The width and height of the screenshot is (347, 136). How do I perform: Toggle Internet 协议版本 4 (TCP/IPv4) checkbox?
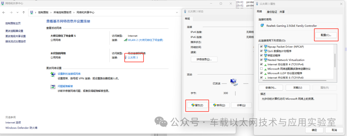click(262, 64)
